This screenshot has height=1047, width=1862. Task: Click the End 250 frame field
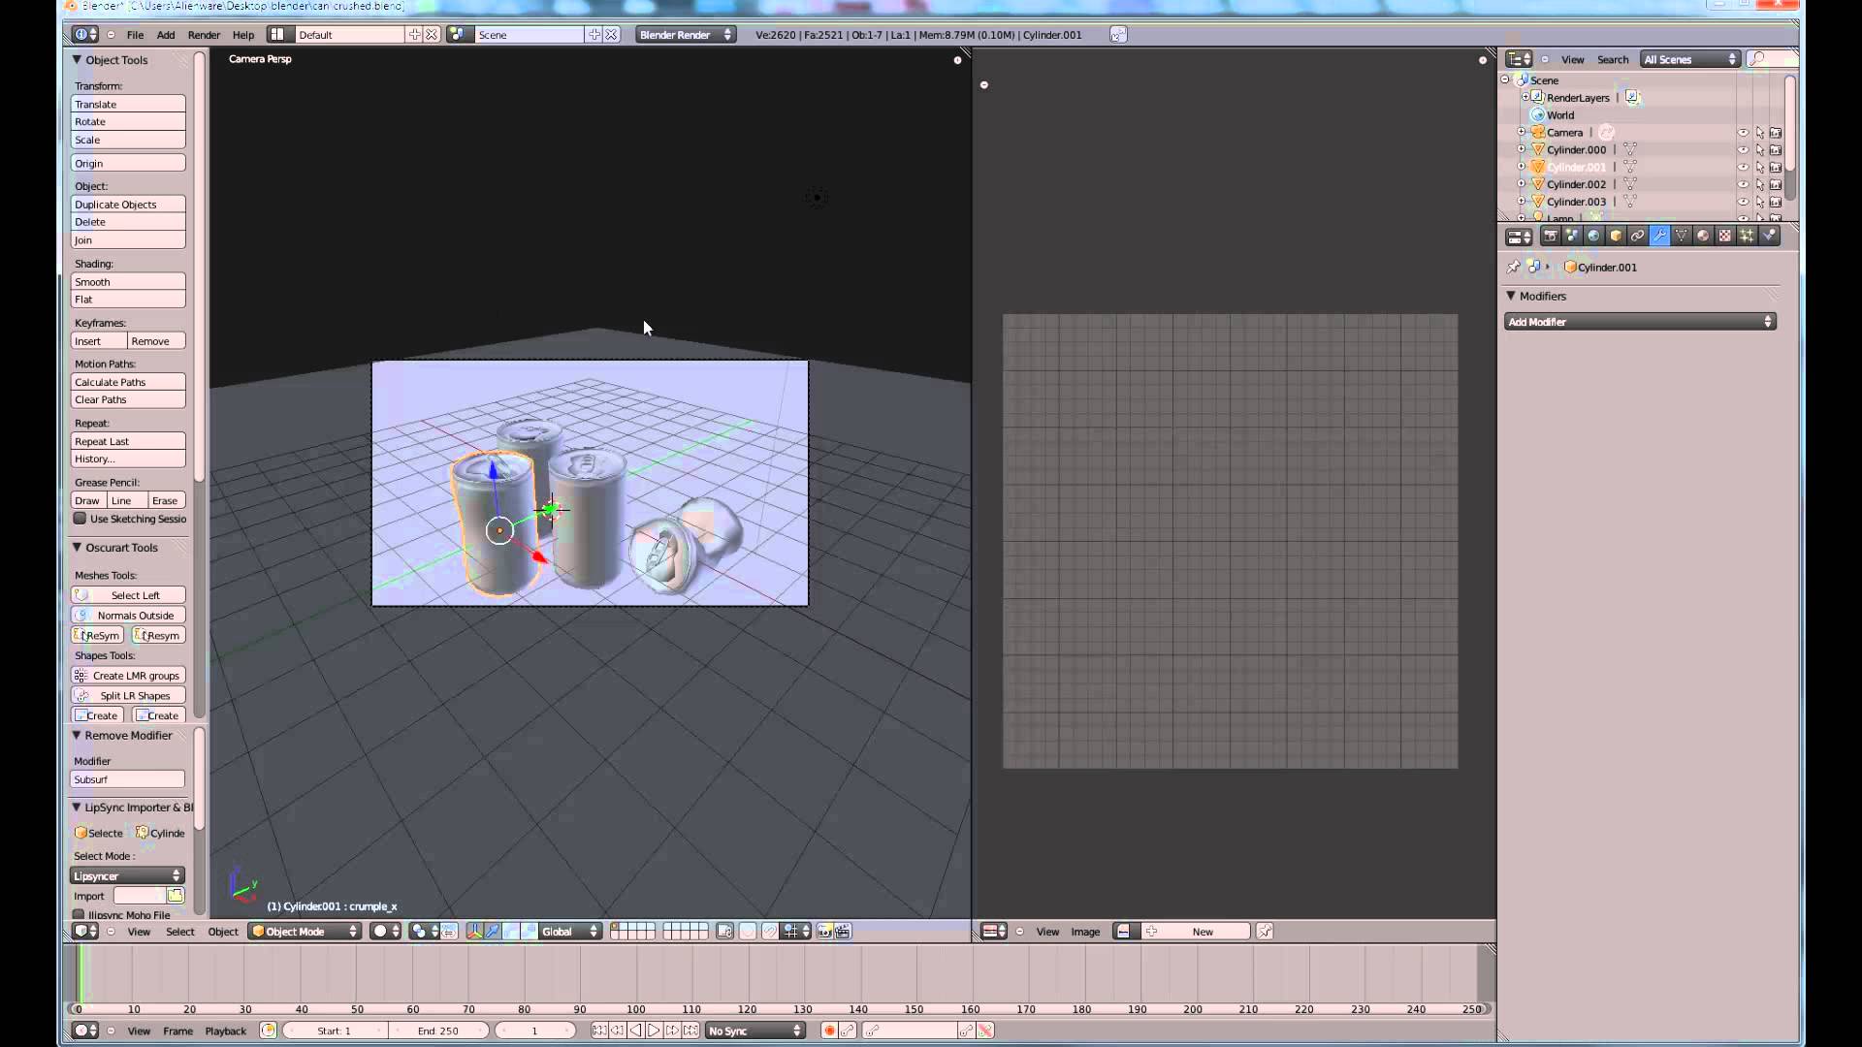[438, 1031]
